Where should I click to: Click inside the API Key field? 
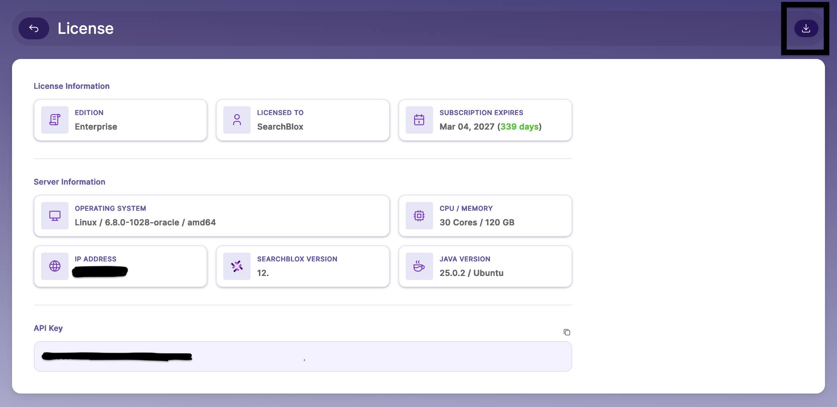pyautogui.click(x=302, y=356)
